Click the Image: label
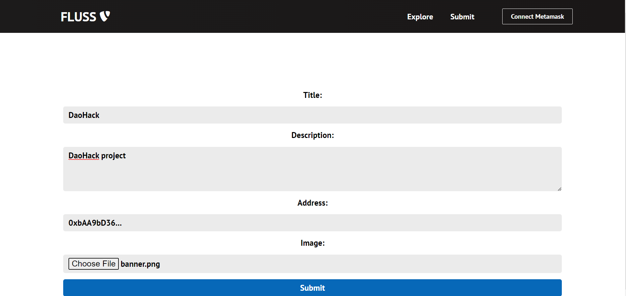The width and height of the screenshot is (626, 296). coord(312,243)
